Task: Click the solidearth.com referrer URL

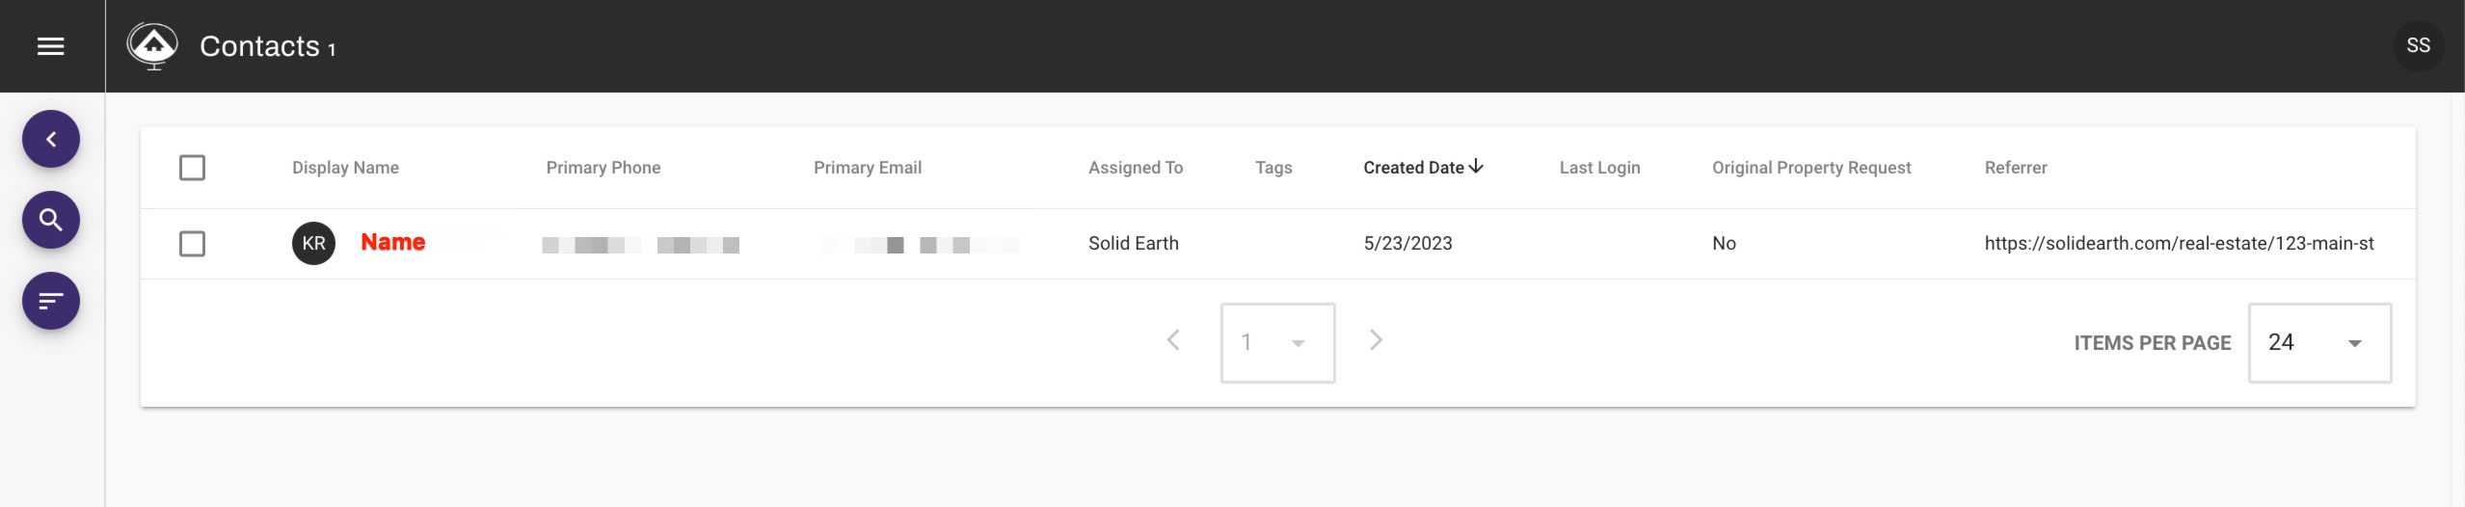Action: point(2178,244)
